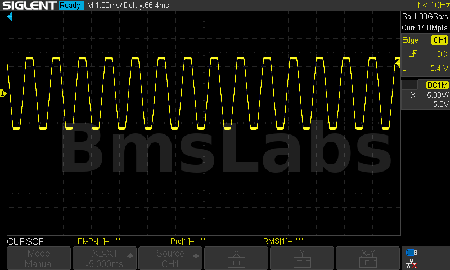The image size is (450, 270).
Task: Expand the Source CH1 dropdown
Action: [170, 258]
